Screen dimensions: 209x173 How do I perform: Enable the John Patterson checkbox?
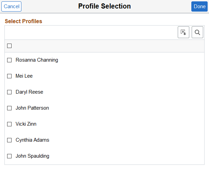(10, 108)
